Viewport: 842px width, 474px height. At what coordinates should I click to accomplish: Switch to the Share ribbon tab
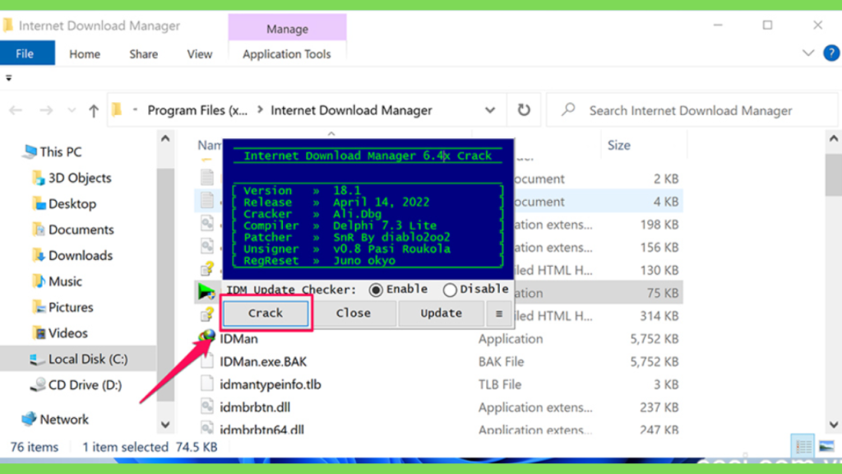(x=143, y=54)
